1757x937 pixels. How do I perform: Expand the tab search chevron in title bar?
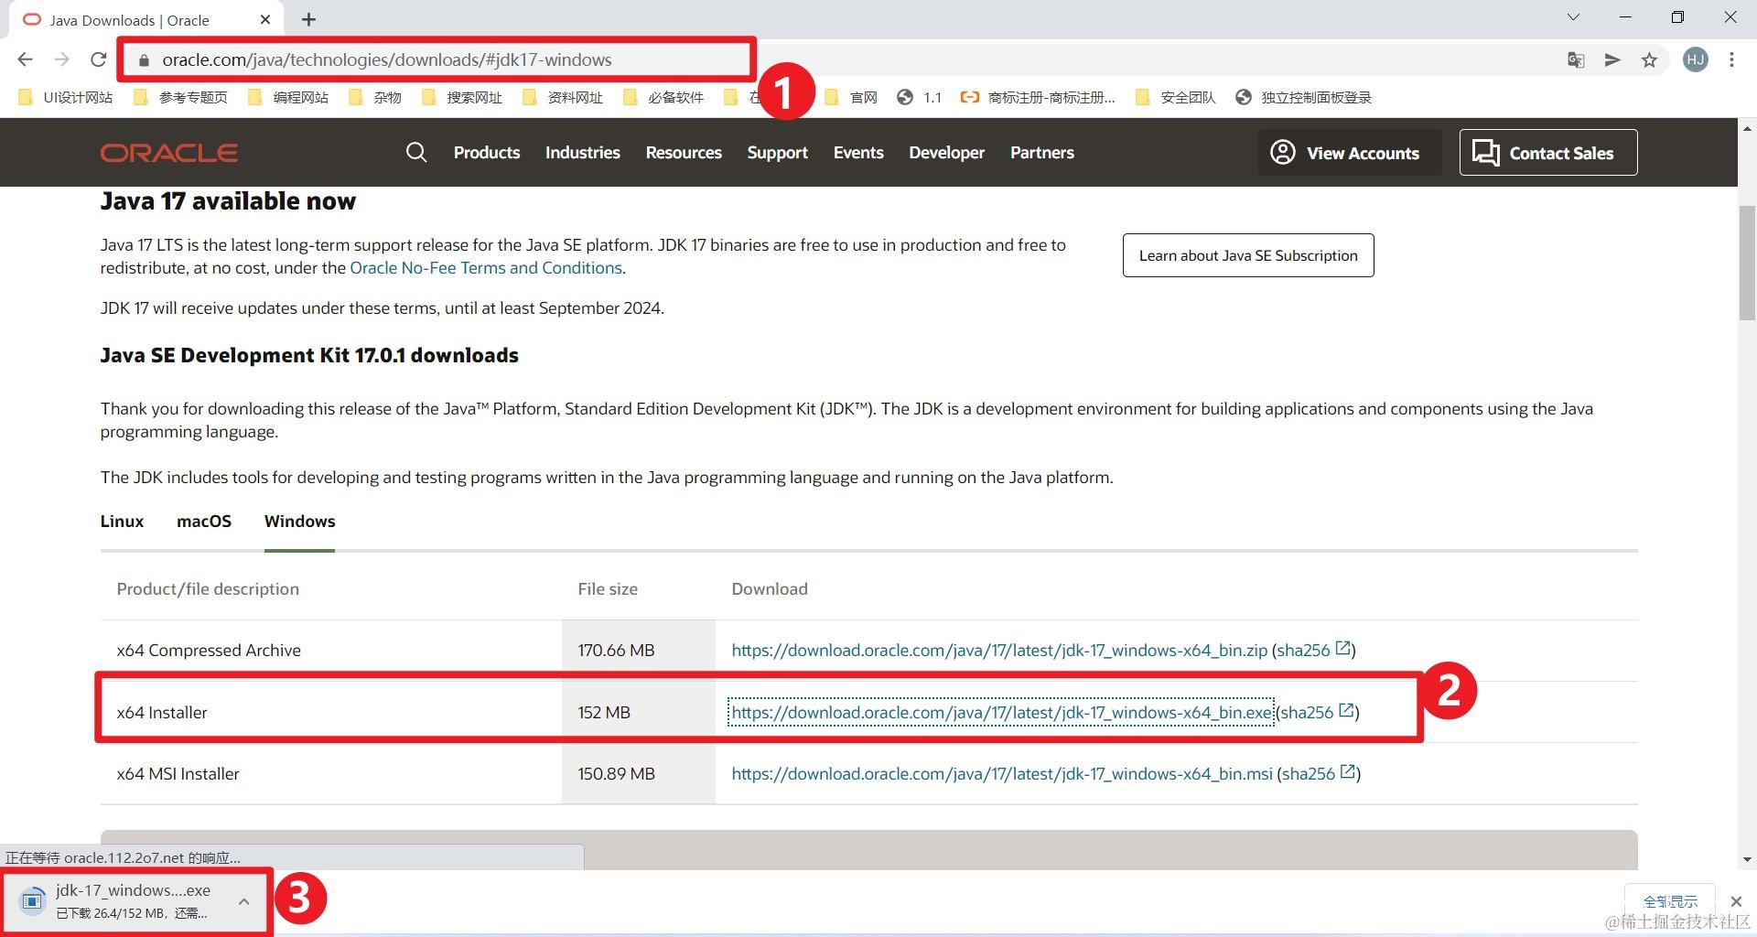coord(1574,17)
